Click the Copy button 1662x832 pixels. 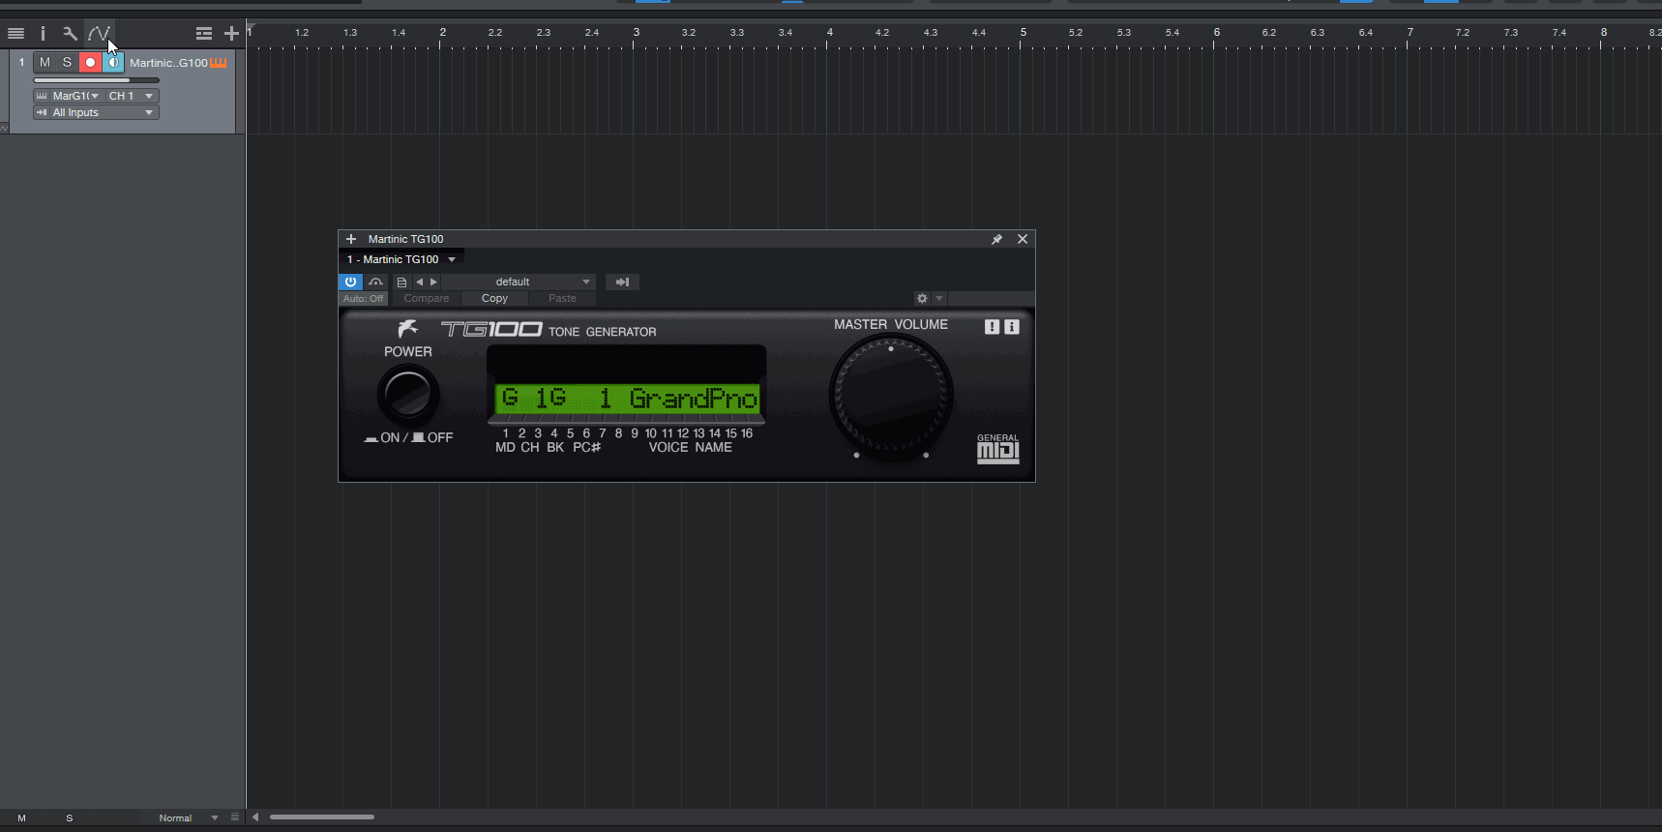494,299
